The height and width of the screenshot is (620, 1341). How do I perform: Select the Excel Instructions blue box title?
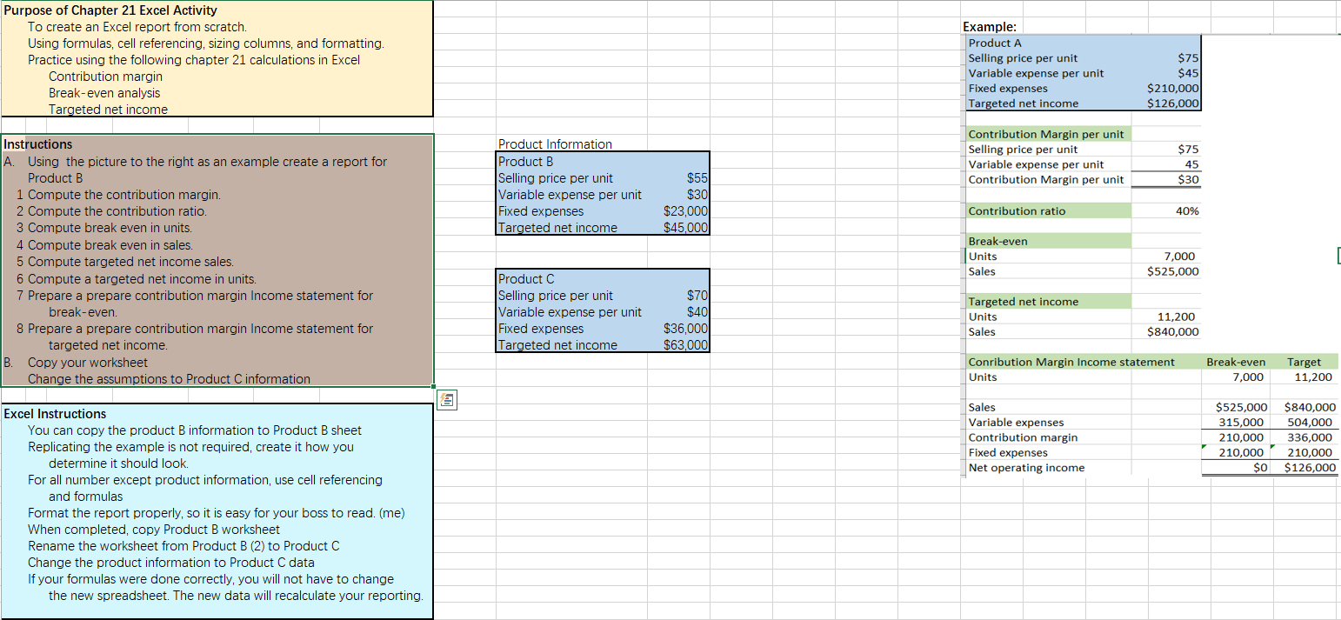[54, 413]
